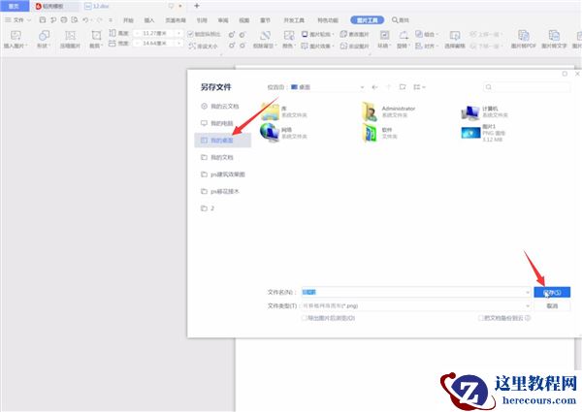Screen dimensions: 582x412
Task: Select the 网络 system folder item
Action: tap(283, 133)
